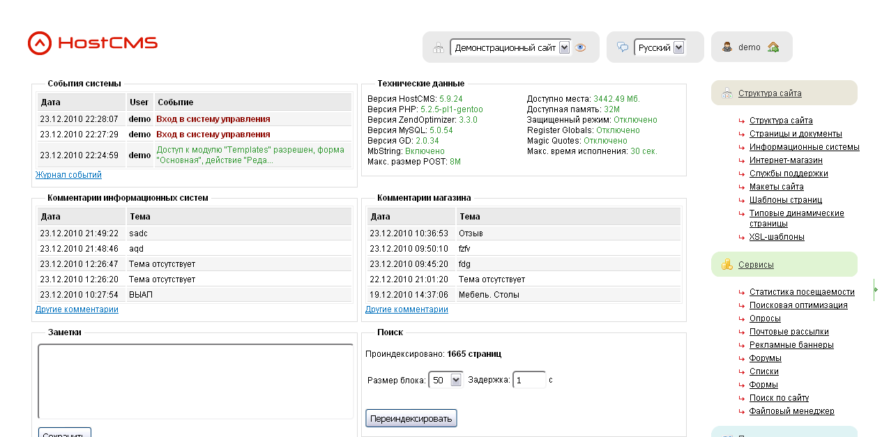This screenshot has width=882, height=437.
Task: Open Сервисы section in the sidebar
Action: coord(756,265)
